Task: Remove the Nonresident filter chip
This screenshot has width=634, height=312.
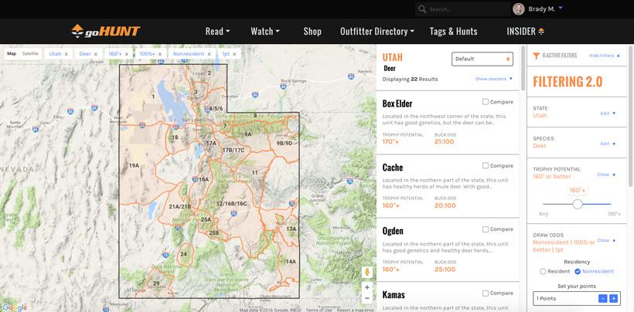Action: click(210, 54)
